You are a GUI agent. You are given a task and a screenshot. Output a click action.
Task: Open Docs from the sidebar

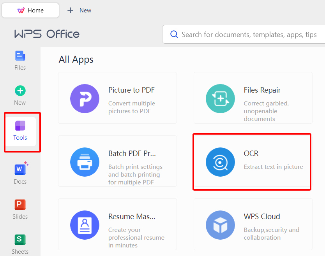[x=20, y=169]
